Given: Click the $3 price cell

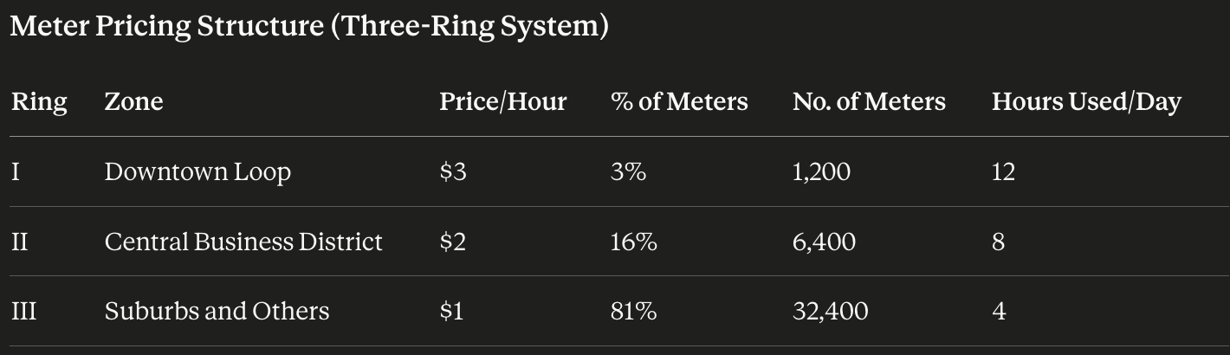Looking at the screenshot, I should pyautogui.click(x=453, y=171).
